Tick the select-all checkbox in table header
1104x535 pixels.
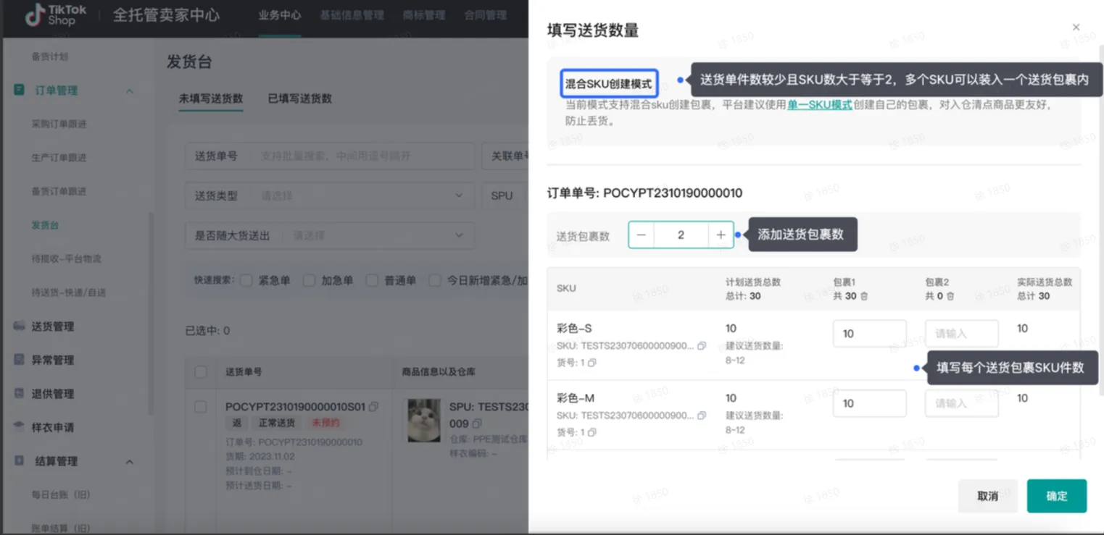point(201,372)
